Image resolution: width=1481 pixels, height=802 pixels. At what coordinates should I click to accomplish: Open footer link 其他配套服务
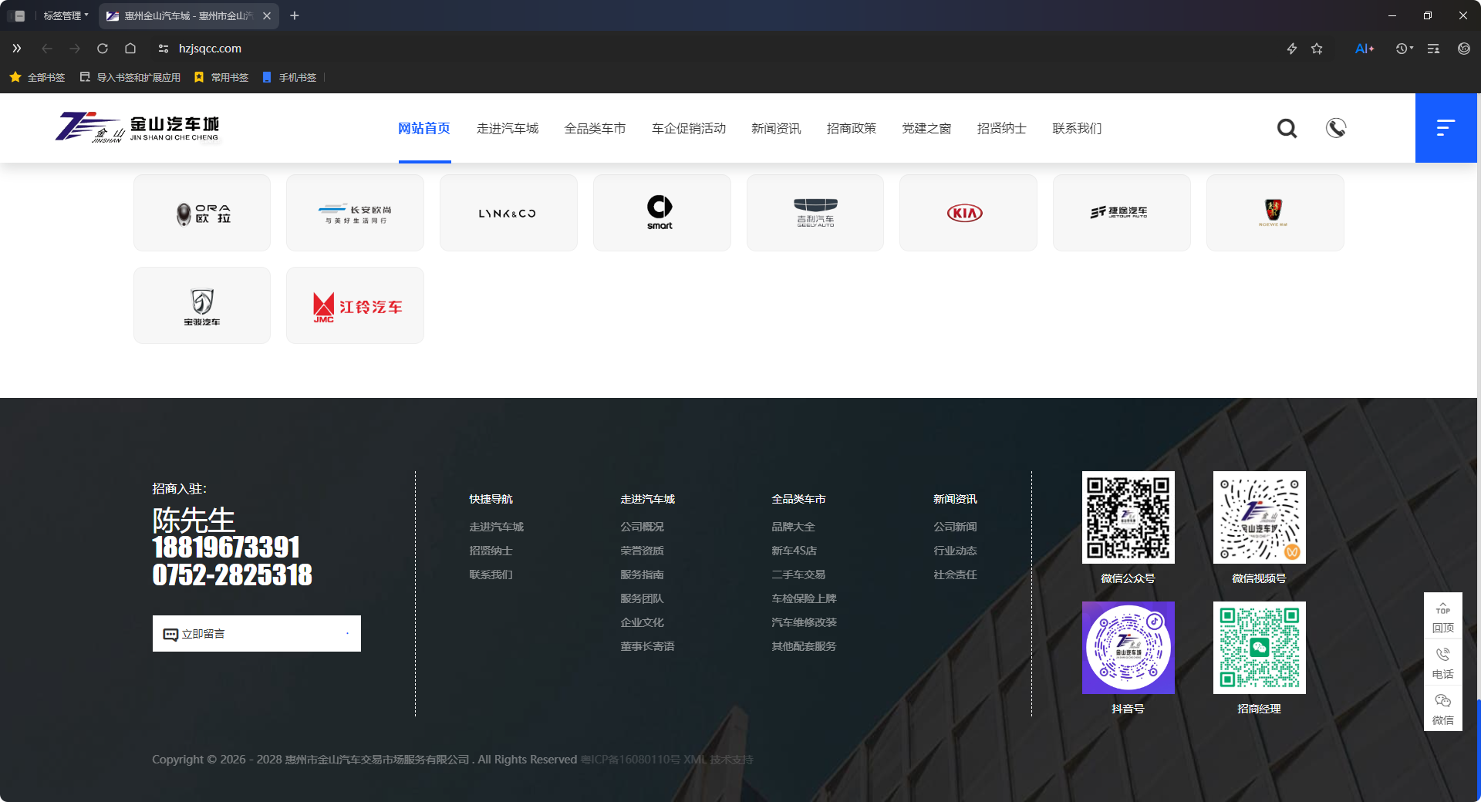pos(805,646)
